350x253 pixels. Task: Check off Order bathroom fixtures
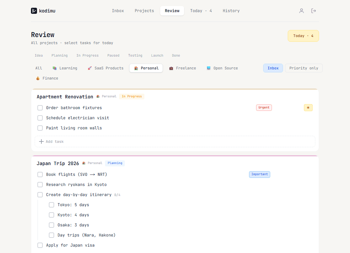coord(40,107)
